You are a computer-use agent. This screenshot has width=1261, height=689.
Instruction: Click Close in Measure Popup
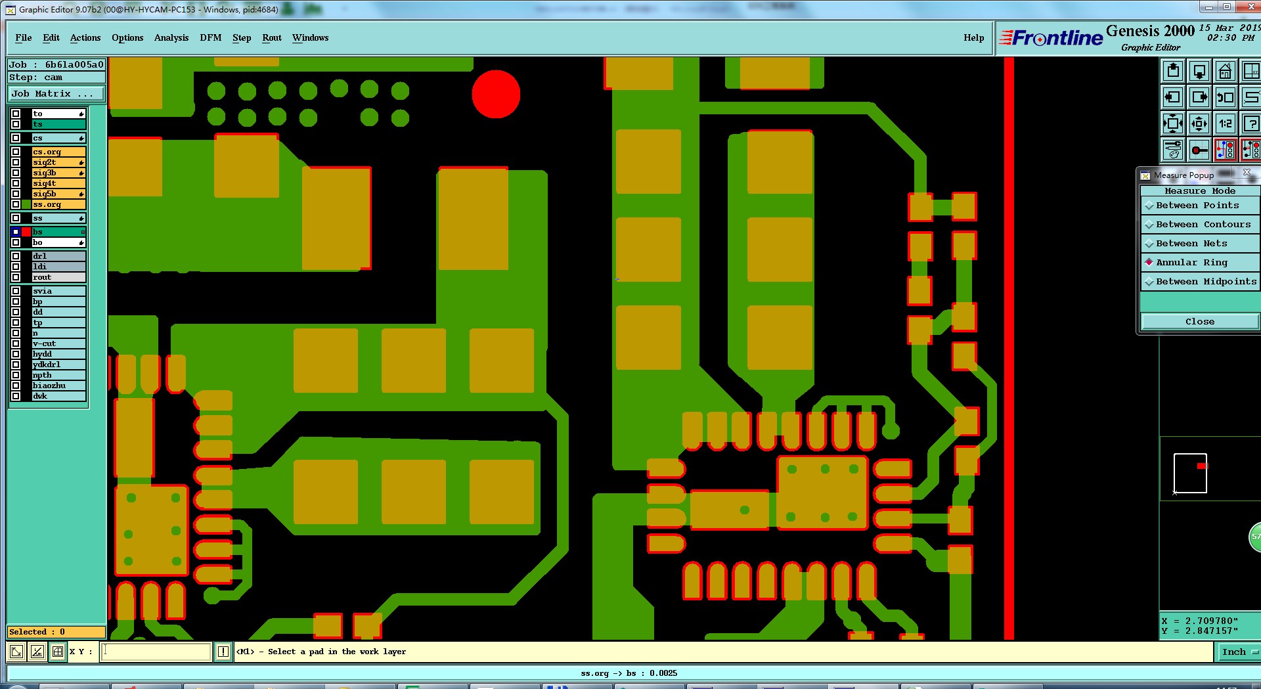[1200, 321]
